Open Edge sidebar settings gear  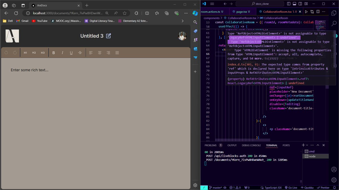pos(195,185)
